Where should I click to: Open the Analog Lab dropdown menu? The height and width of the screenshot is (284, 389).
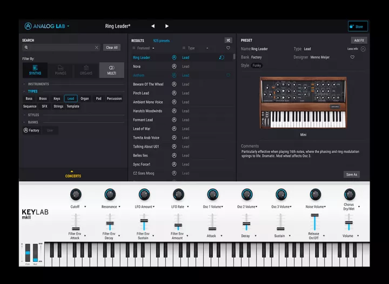(x=68, y=26)
